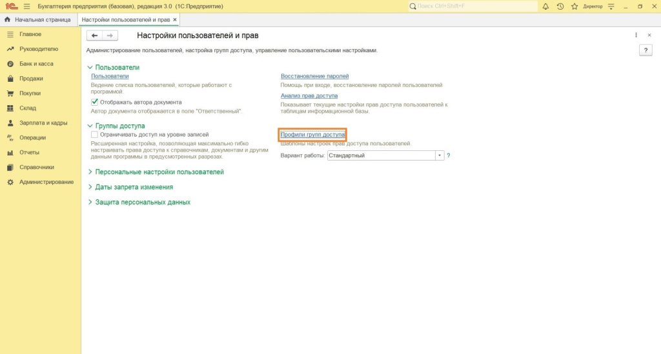Click the help question mark button
This screenshot has height=354, width=661.
[644, 50]
